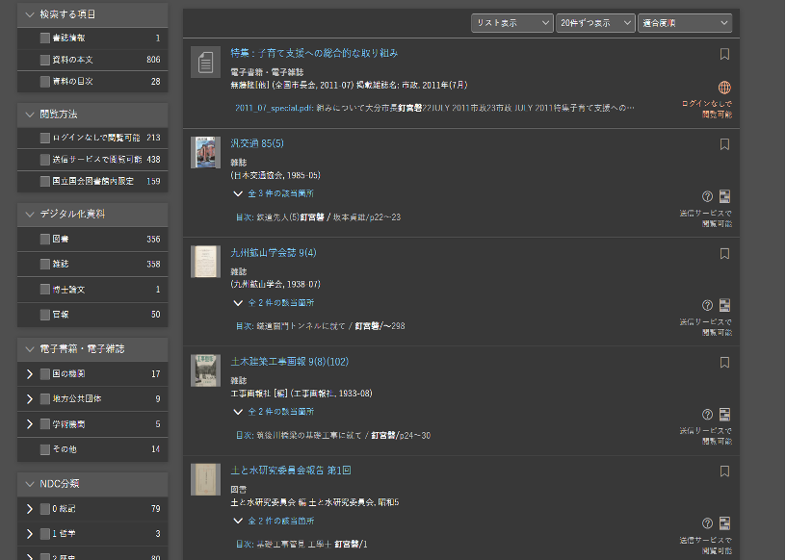
Task: Bookmark the 特集 子育て支援 result
Action: pos(724,54)
